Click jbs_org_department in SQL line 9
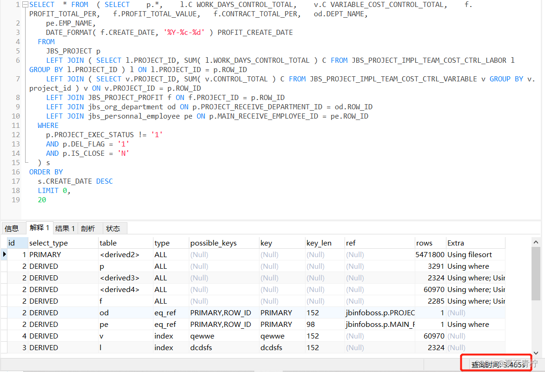 pos(126,107)
